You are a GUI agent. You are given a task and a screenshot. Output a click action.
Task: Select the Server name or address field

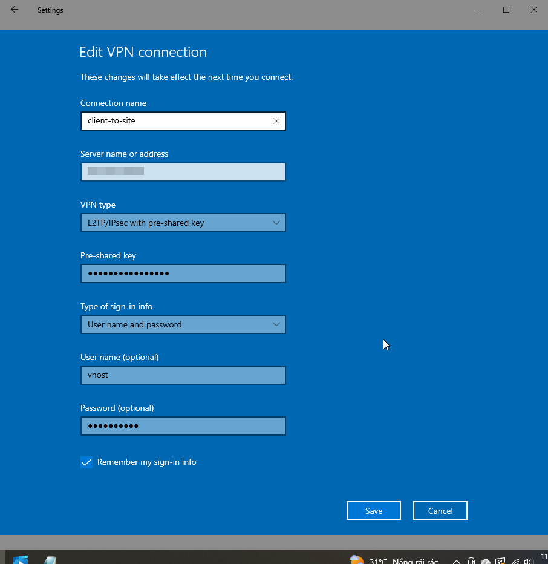(x=183, y=172)
